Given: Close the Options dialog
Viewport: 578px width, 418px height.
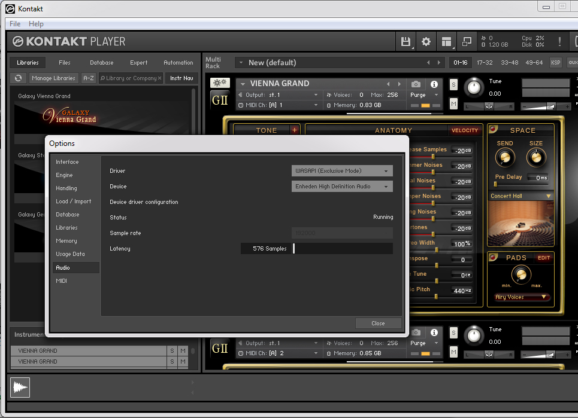Looking at the screenshot, I should pyautogui.click(x=378, y=323).
